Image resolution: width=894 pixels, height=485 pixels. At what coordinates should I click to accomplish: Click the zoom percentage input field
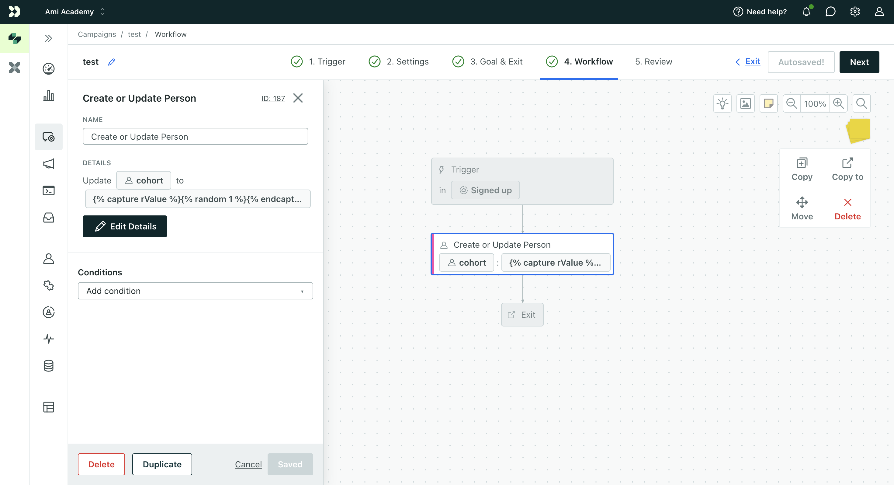(x=815, y=102)
